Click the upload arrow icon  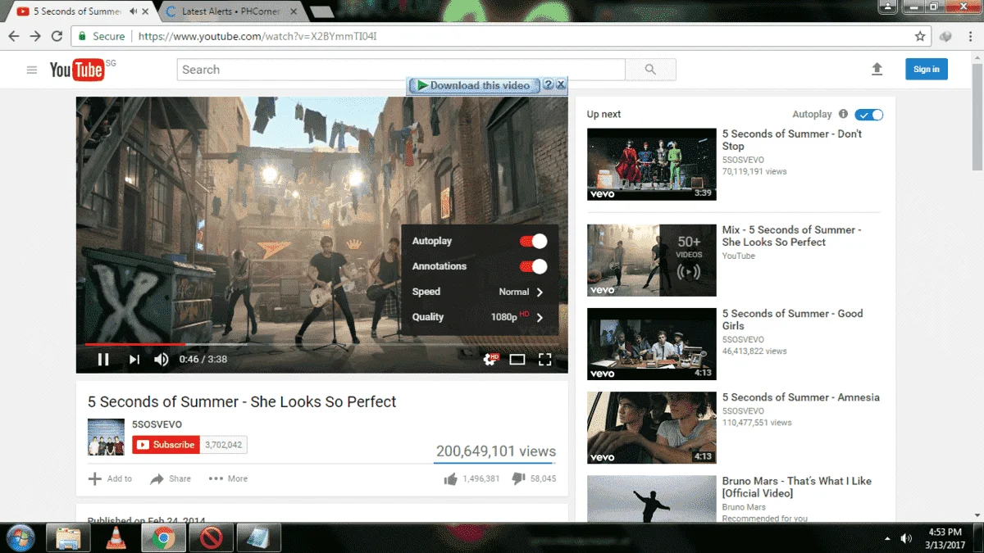point(877,70)
